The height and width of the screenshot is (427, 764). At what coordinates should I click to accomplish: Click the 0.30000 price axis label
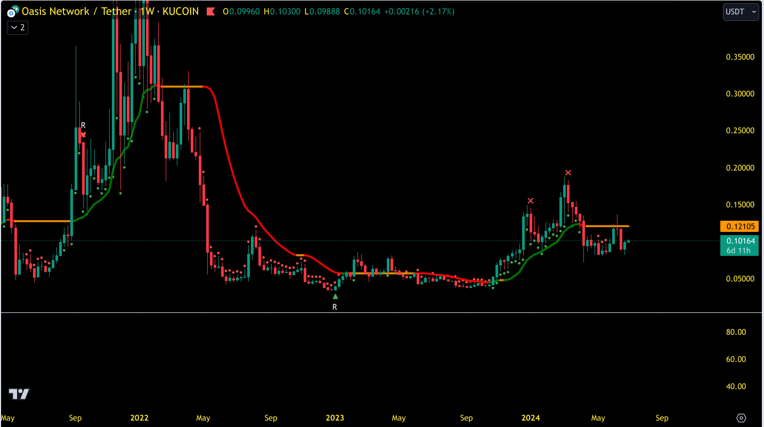(x=741, y=94)
